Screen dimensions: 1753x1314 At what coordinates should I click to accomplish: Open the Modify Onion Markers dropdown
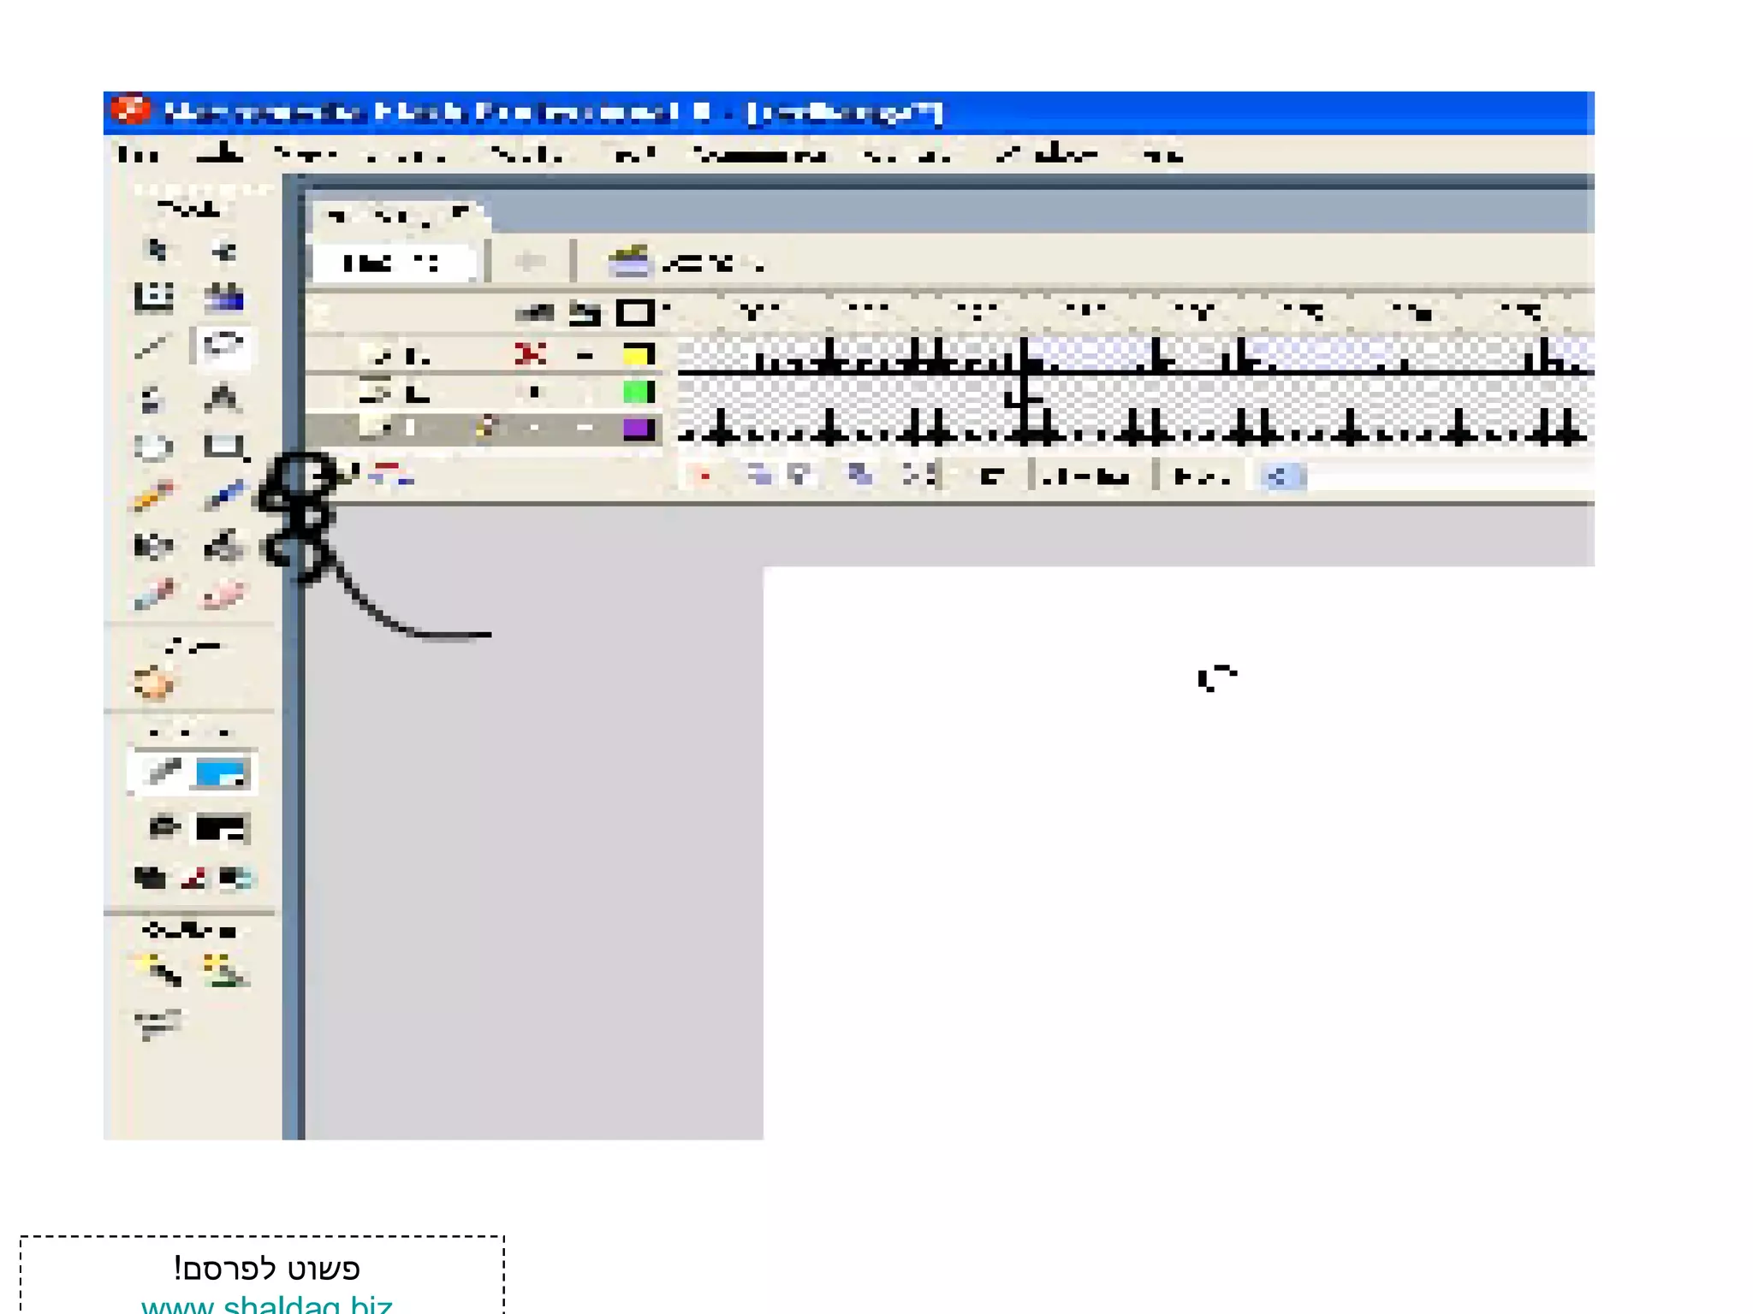919,476
